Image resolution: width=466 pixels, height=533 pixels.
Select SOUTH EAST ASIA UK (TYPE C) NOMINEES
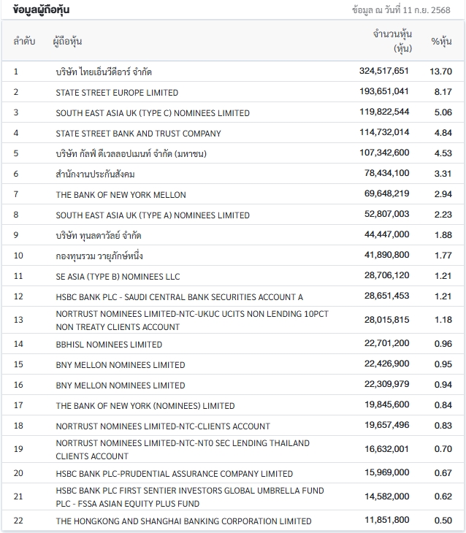[153, 113]
